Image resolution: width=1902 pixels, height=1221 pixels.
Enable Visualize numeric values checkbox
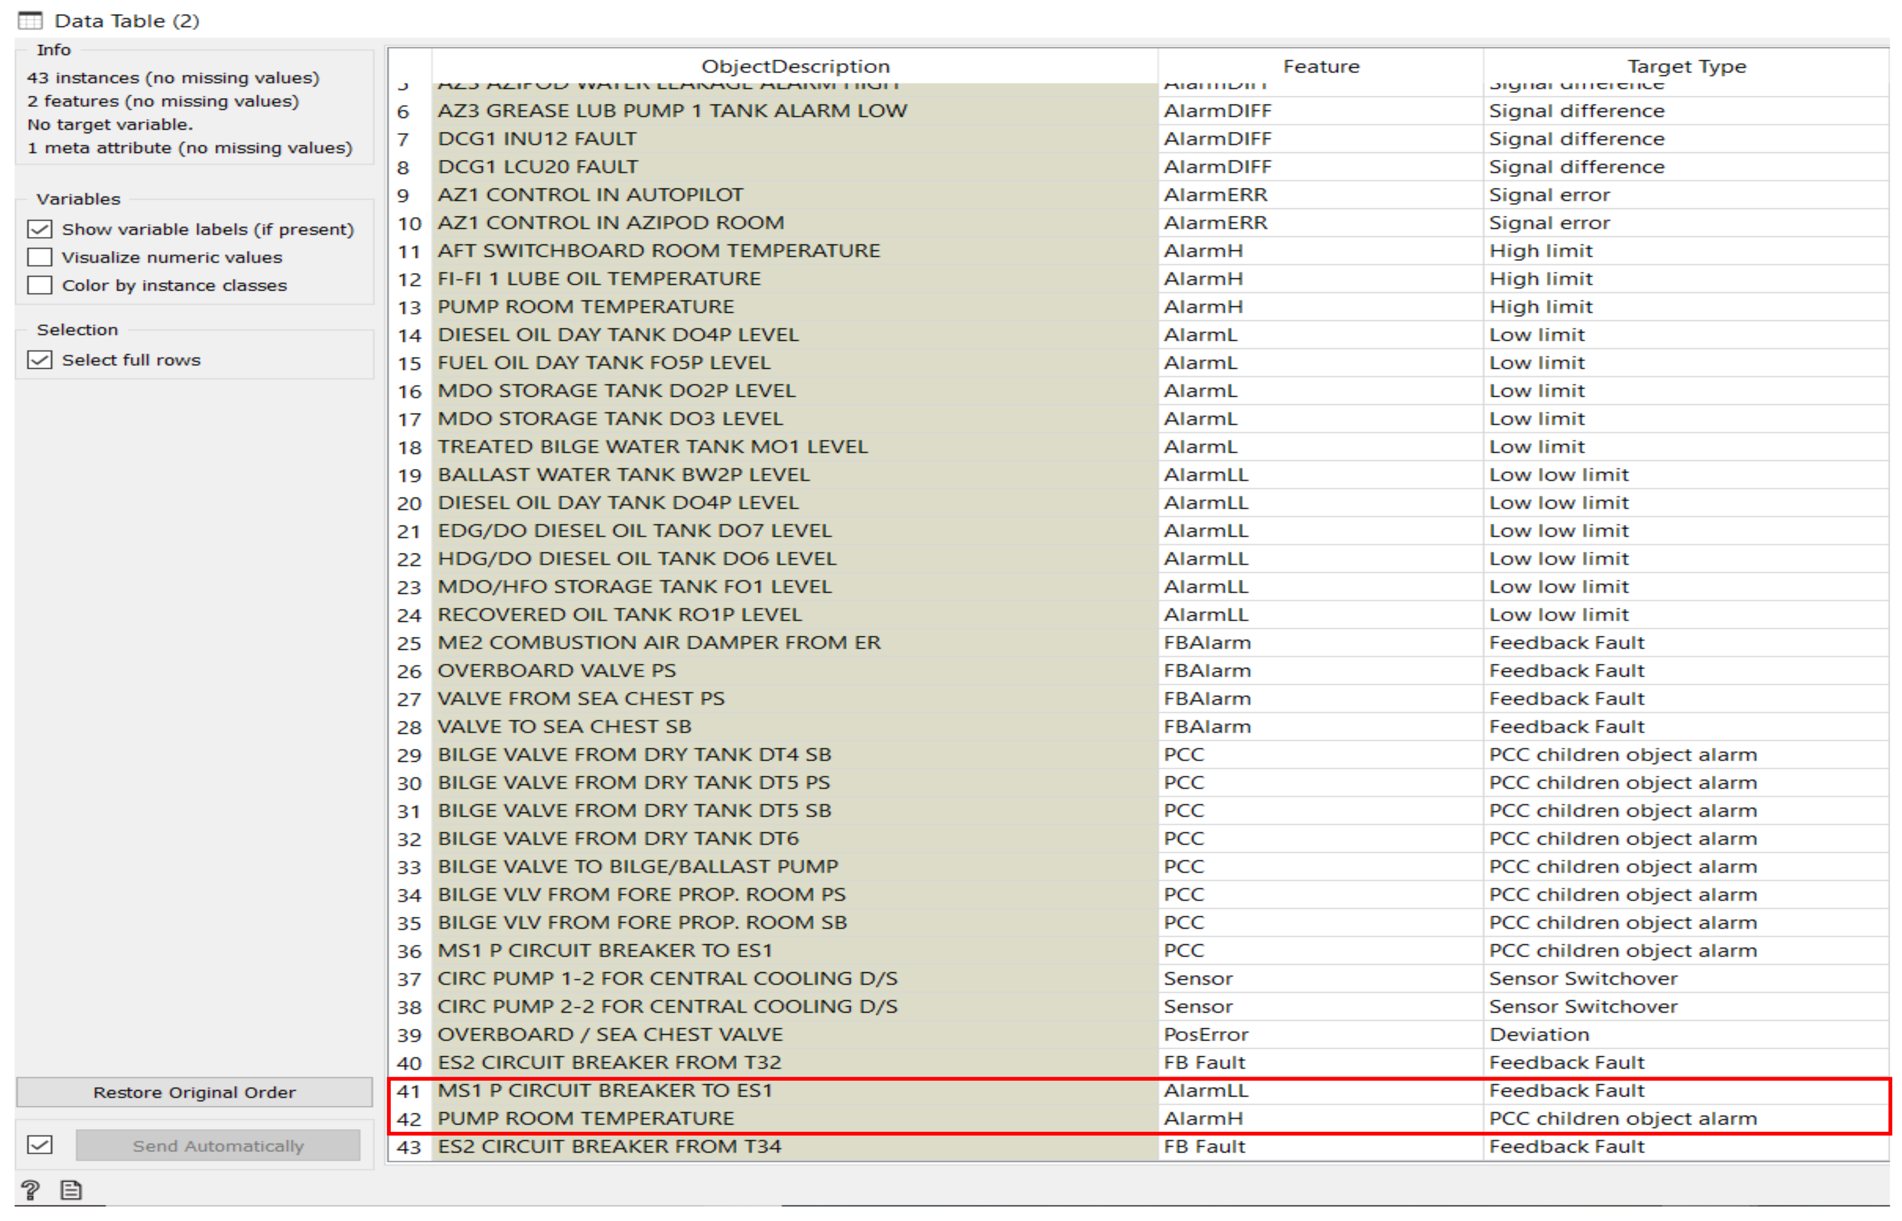tap(40, 257)
